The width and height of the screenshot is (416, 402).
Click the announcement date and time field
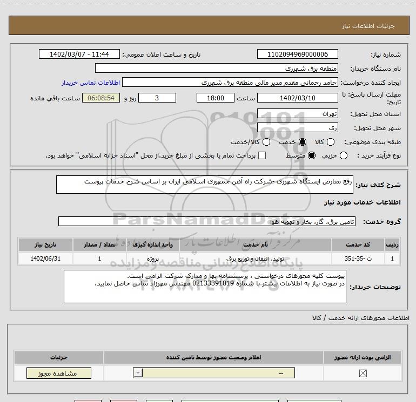tap(79, 54)
